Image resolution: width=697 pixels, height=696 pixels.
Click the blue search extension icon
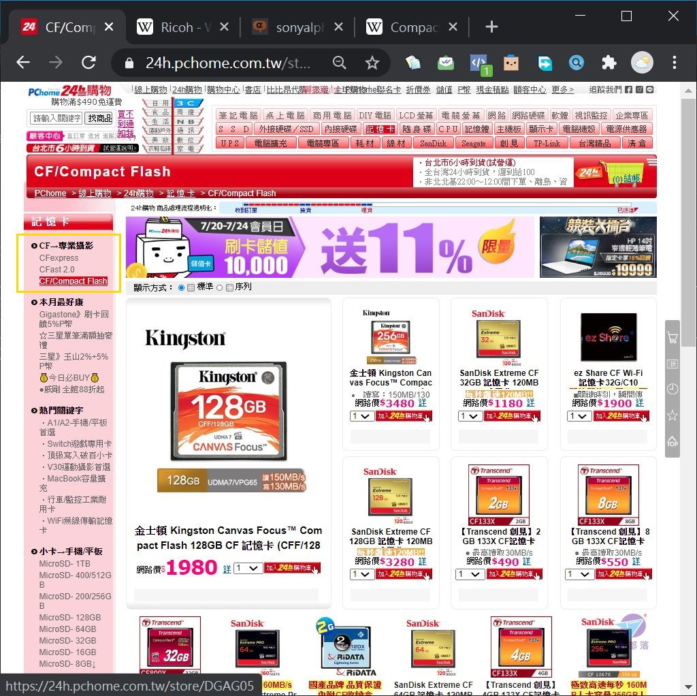pyautogui.click(x=576, y=63)
